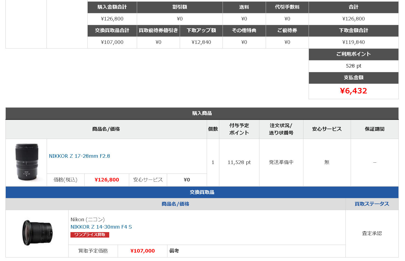Click the 発送準備中 order status

tap(281, 162)
